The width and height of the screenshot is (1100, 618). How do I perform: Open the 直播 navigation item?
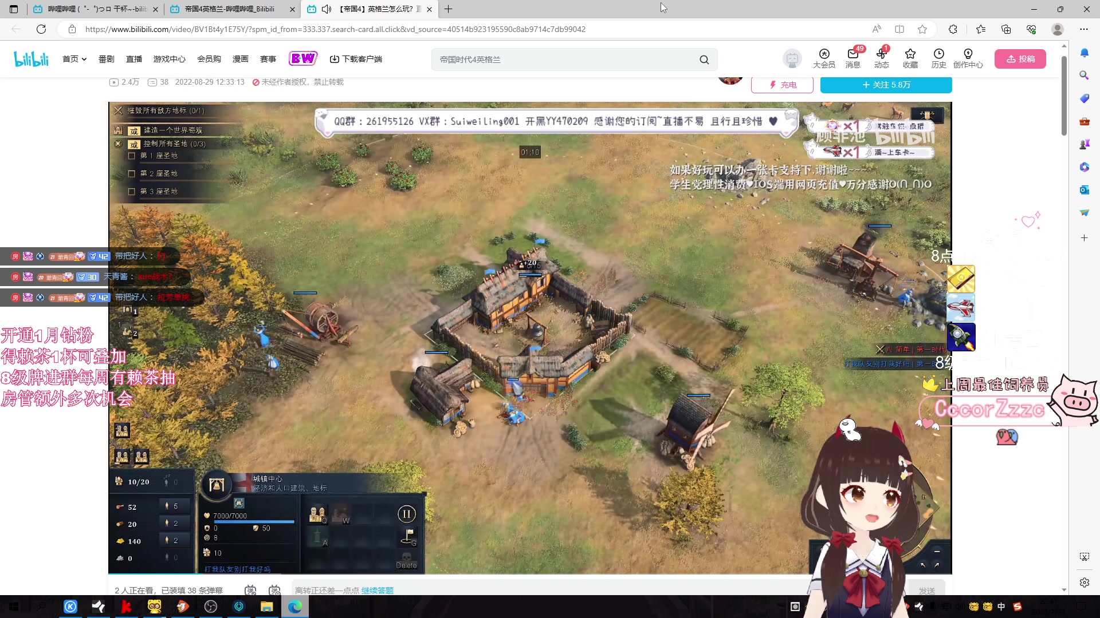pos(134,59)
